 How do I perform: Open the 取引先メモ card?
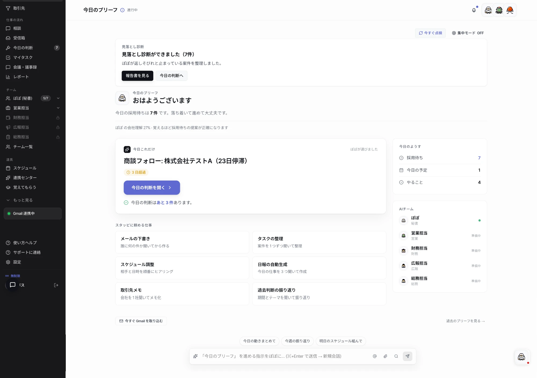tap(182, 294)
